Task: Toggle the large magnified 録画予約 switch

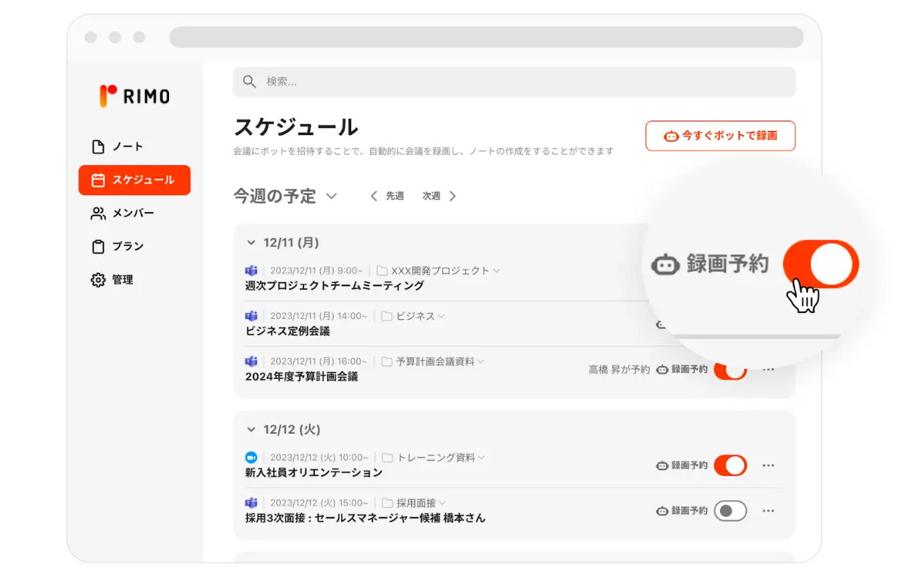Action: (x=821, y=264)
